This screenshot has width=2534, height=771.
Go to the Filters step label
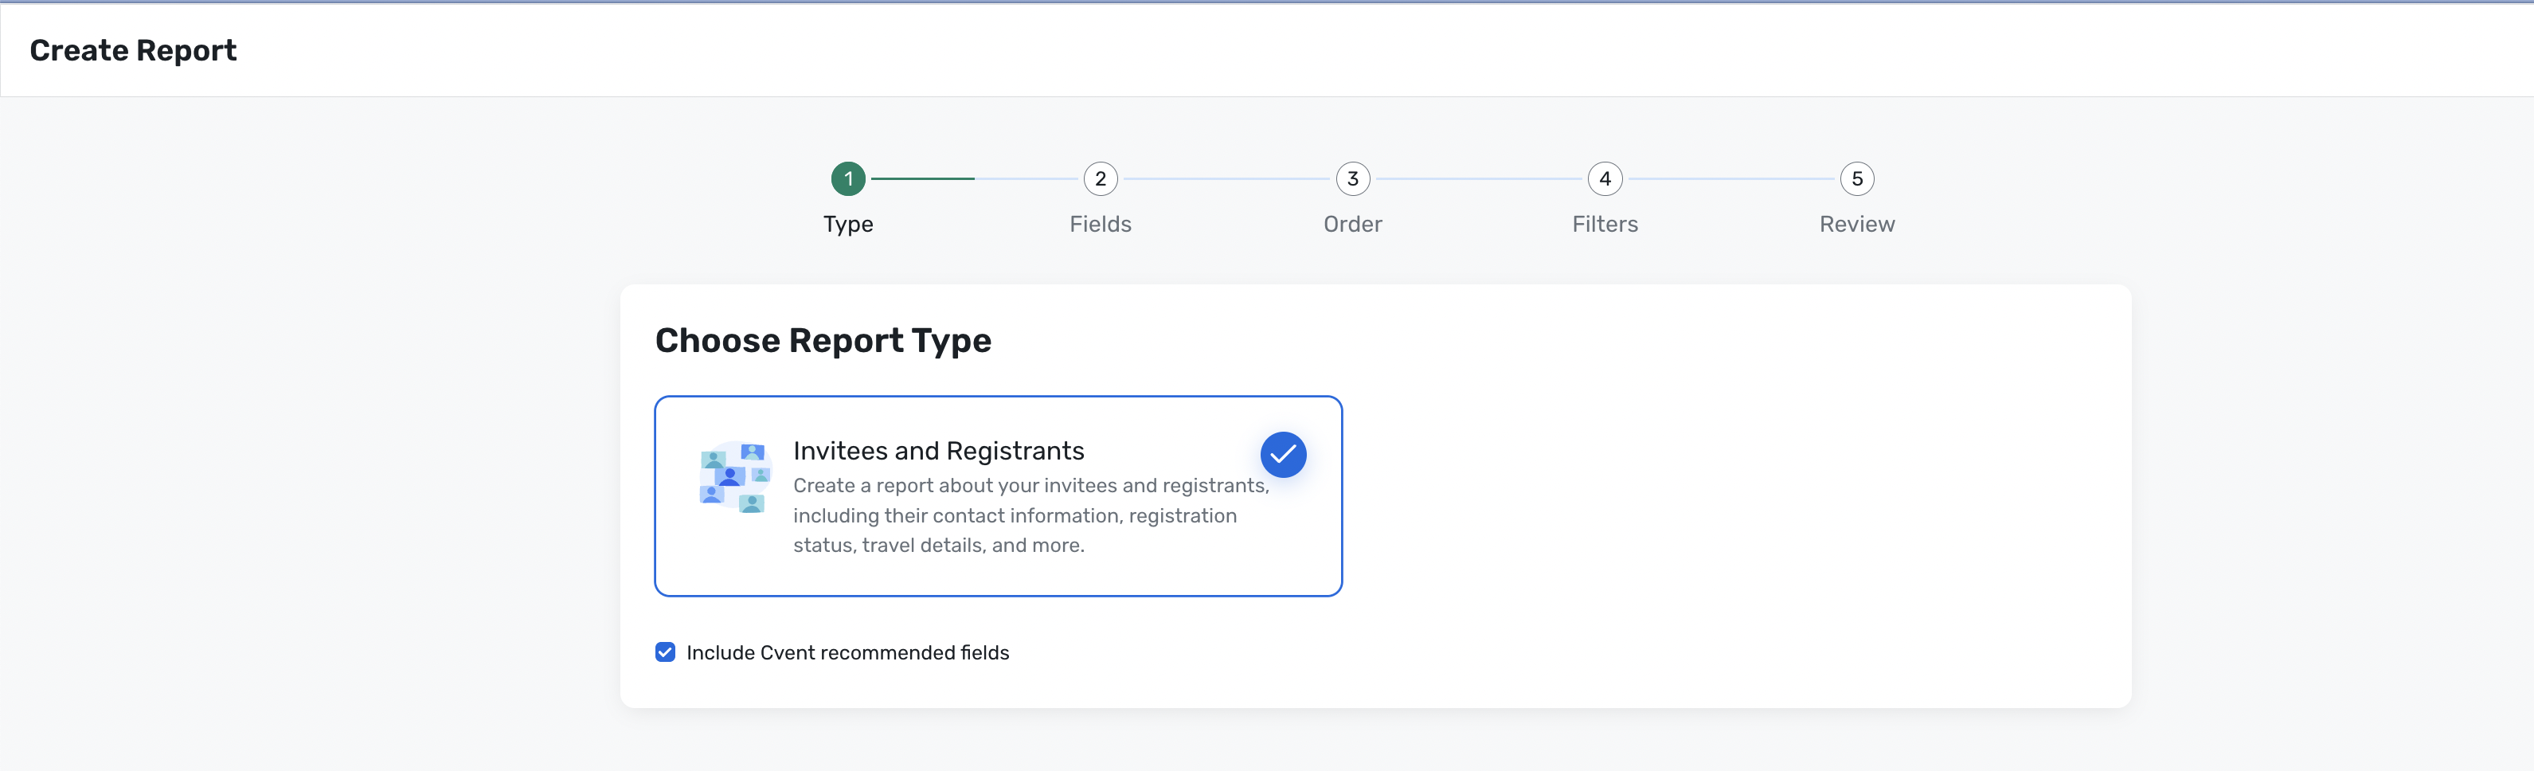point(1605,225)
